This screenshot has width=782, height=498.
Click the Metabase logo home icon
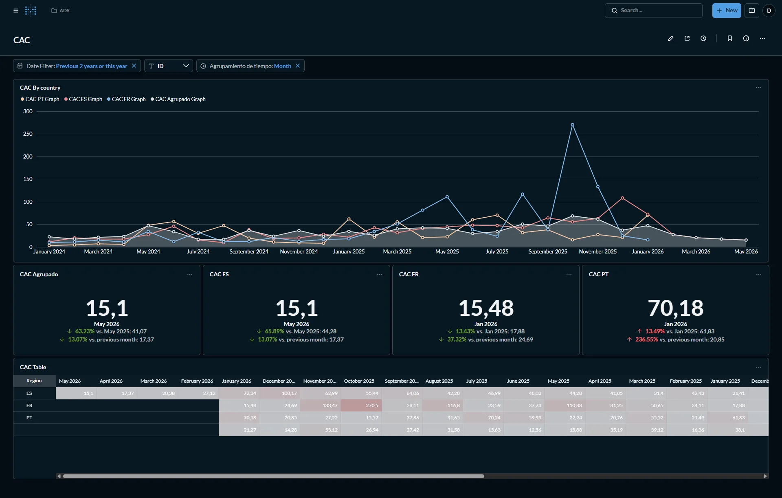(x=31, y=11)
